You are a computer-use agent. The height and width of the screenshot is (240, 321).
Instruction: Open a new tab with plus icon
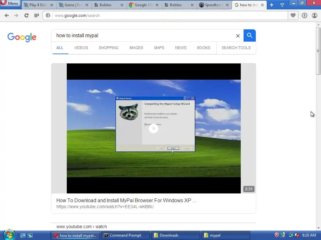click(x=272, y=5)
